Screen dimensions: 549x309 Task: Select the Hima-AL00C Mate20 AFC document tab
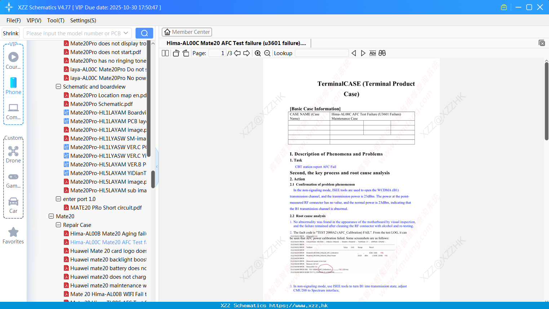(x=236, y=43)
